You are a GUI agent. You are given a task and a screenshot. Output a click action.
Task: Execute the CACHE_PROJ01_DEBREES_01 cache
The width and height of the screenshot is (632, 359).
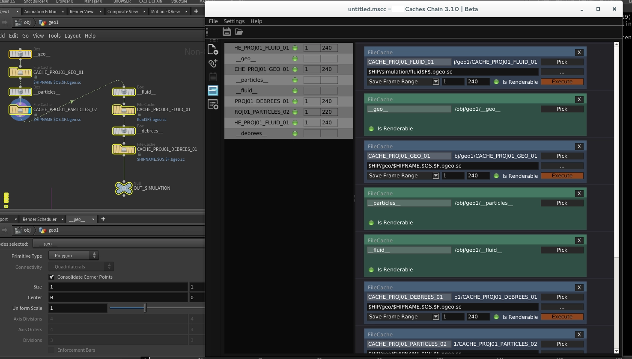(562, 317)
